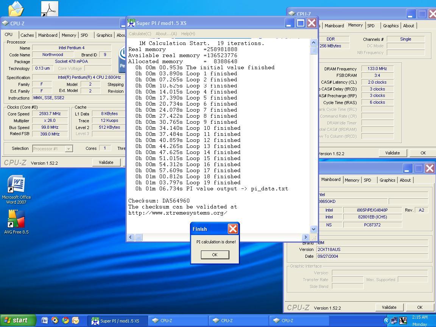Switch to the Memory tab in left CPU-Z

click(x=69, y=35)
